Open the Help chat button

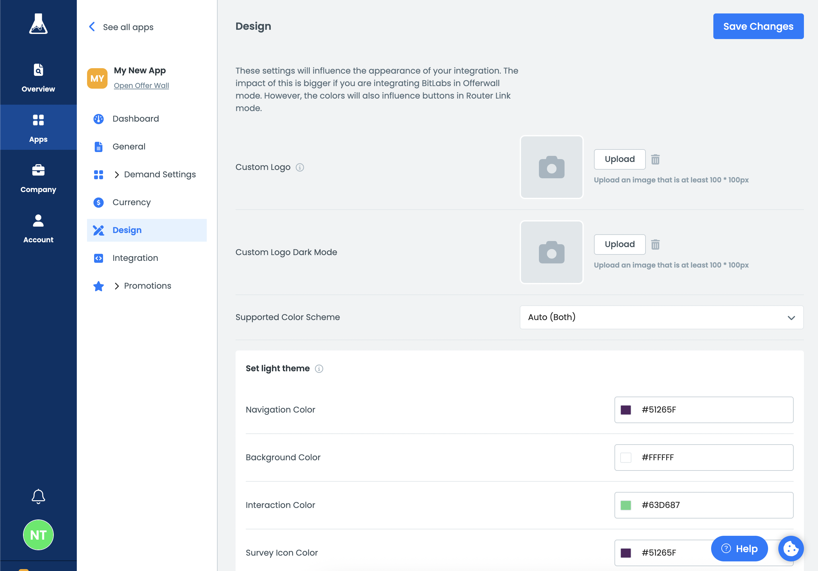(x=739, y=549)
